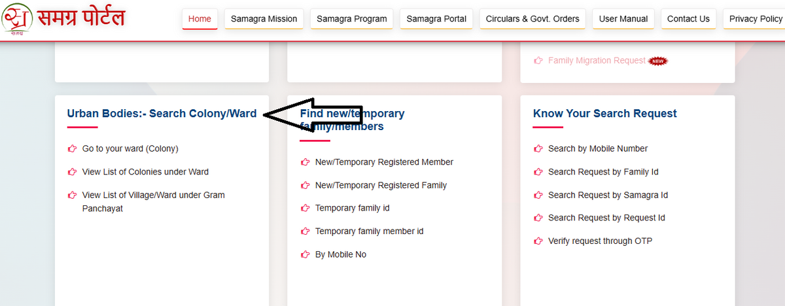
Task: Open the Home tab
Action: tap(200, 19)
